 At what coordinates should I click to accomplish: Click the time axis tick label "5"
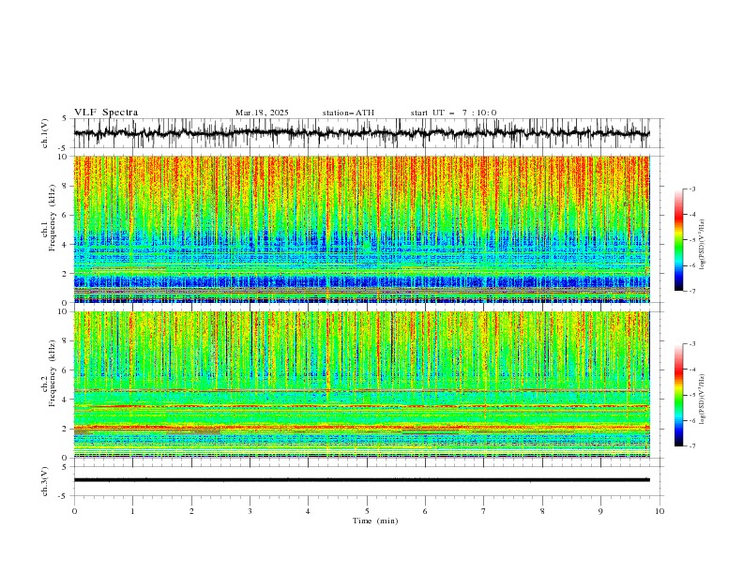coord(367,511)
